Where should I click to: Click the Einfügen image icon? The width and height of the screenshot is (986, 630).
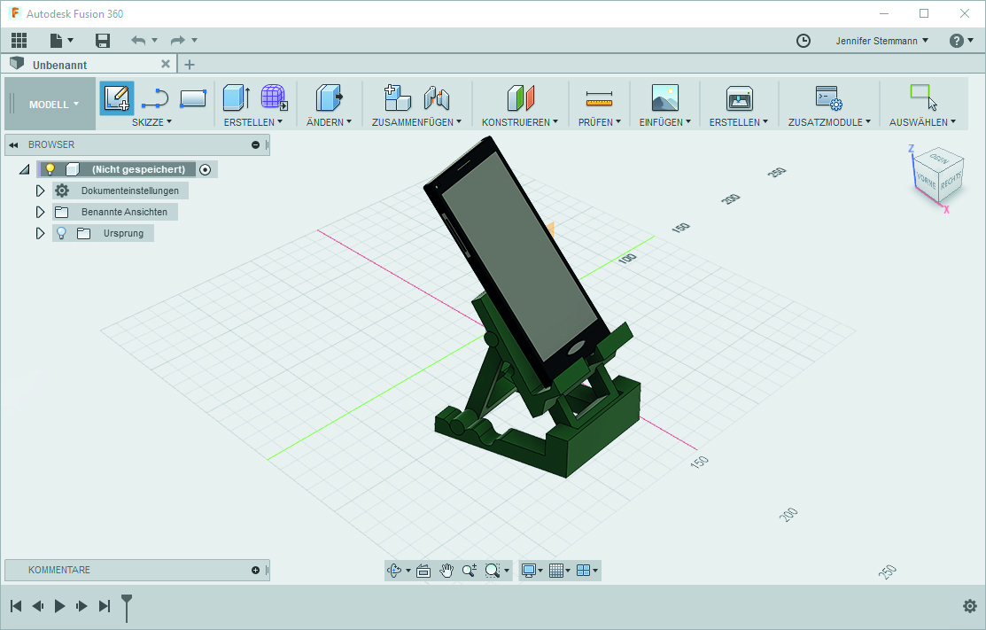point(664,98)
